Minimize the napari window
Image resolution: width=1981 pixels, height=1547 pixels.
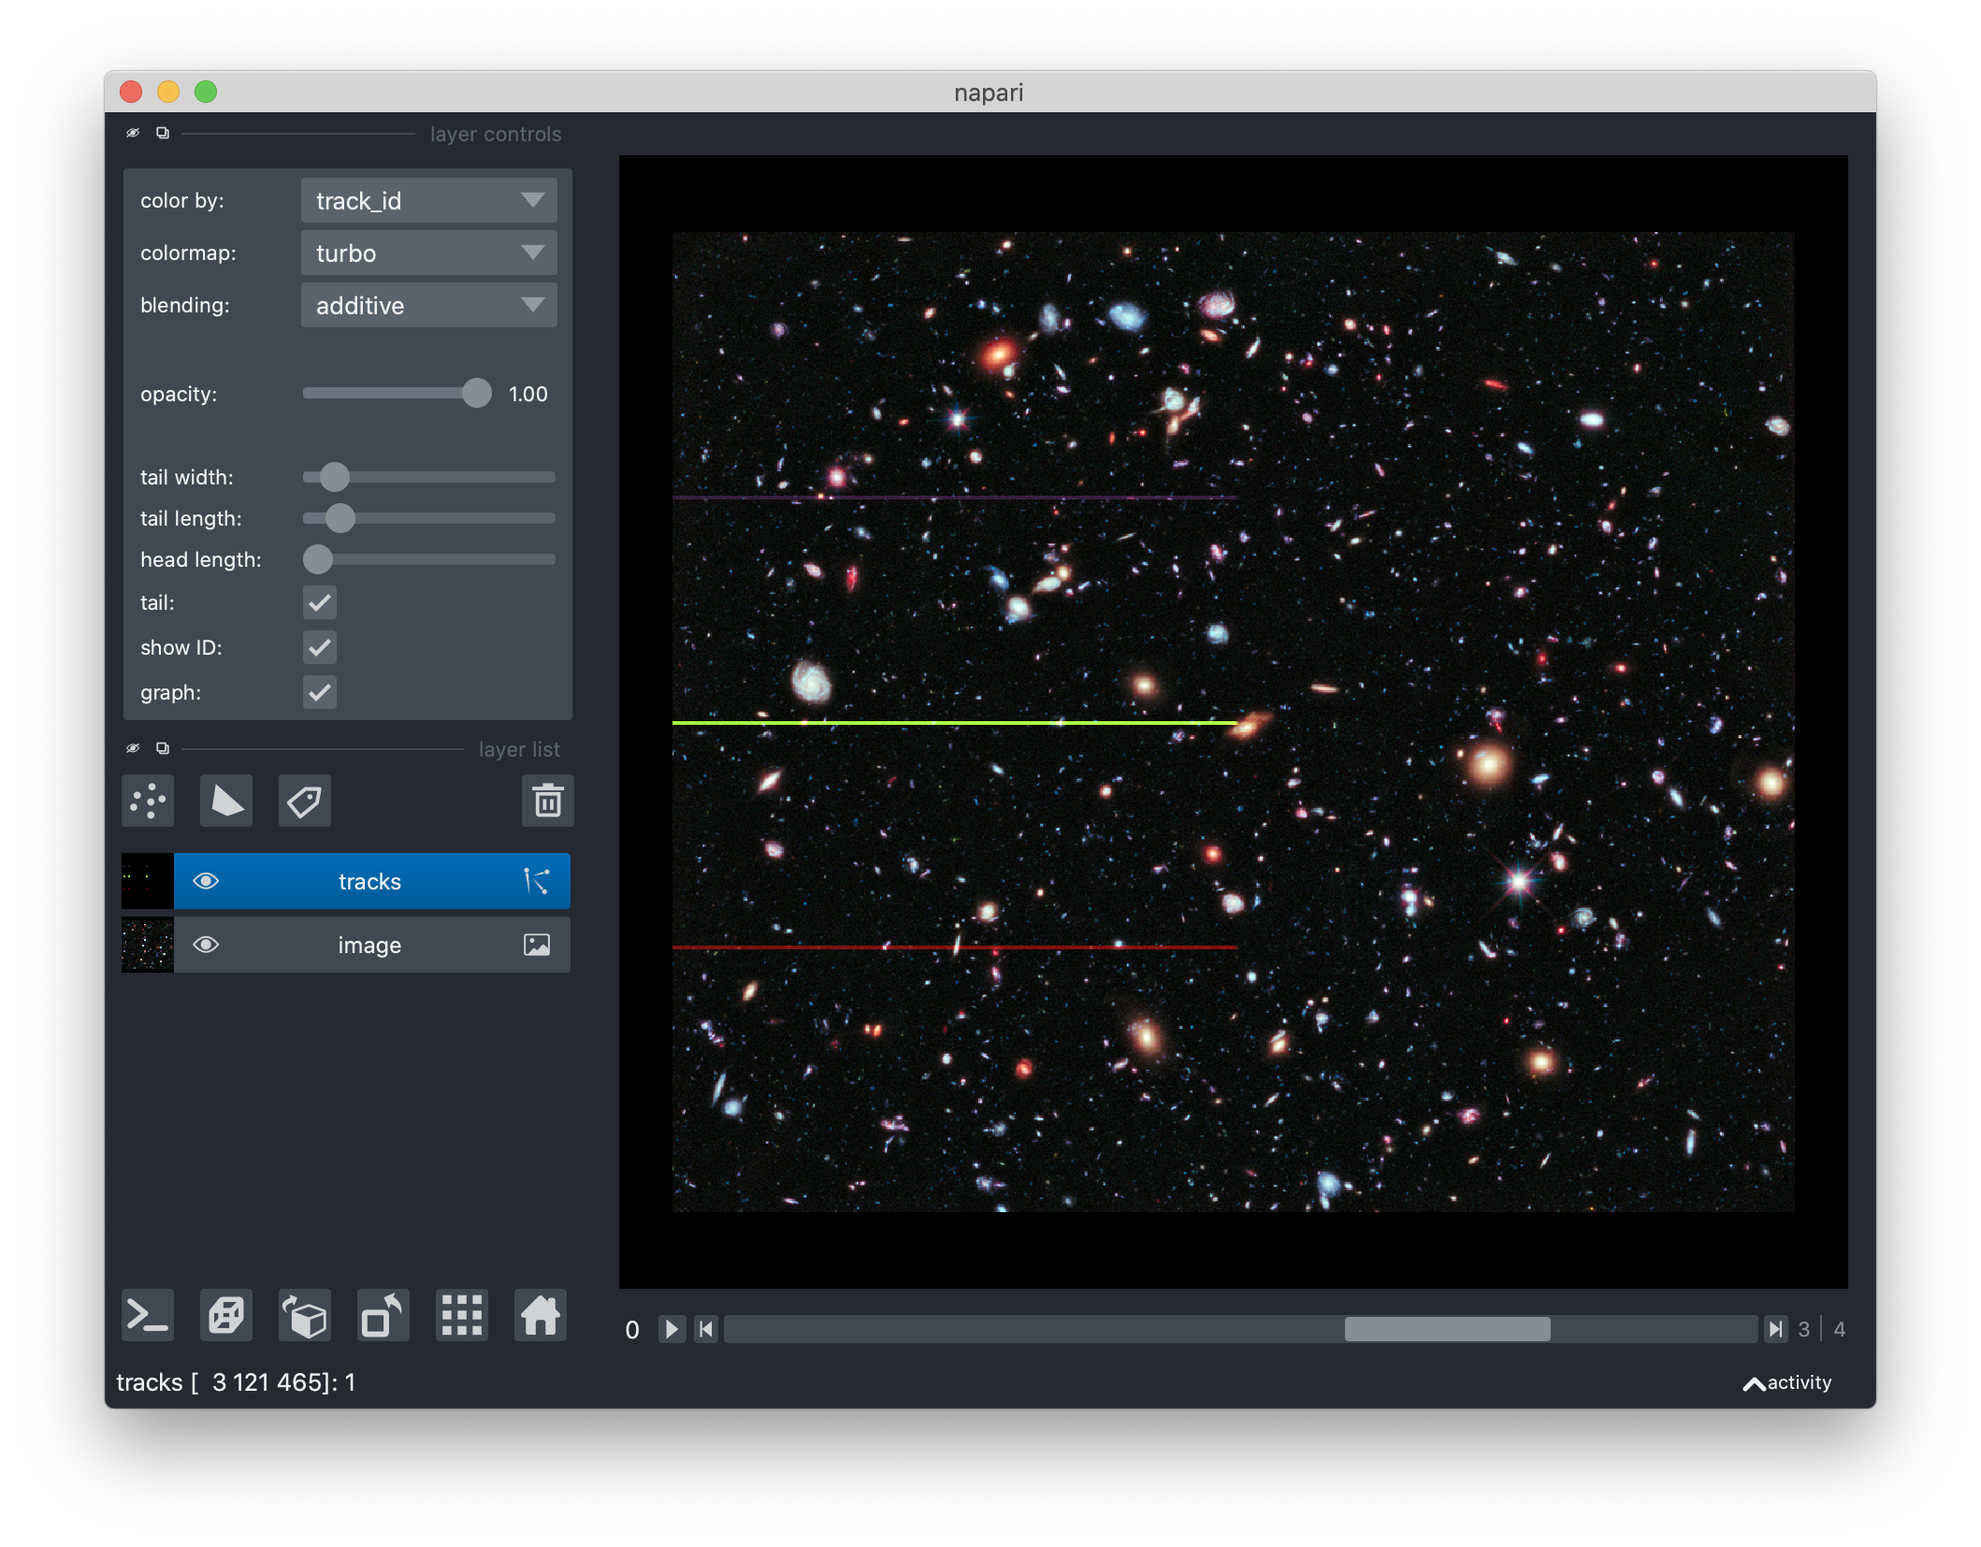point(168,92)
